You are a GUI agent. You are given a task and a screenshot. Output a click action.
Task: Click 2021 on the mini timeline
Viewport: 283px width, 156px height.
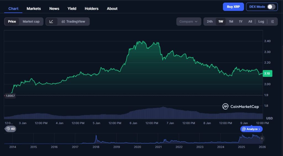click(158, 147)
